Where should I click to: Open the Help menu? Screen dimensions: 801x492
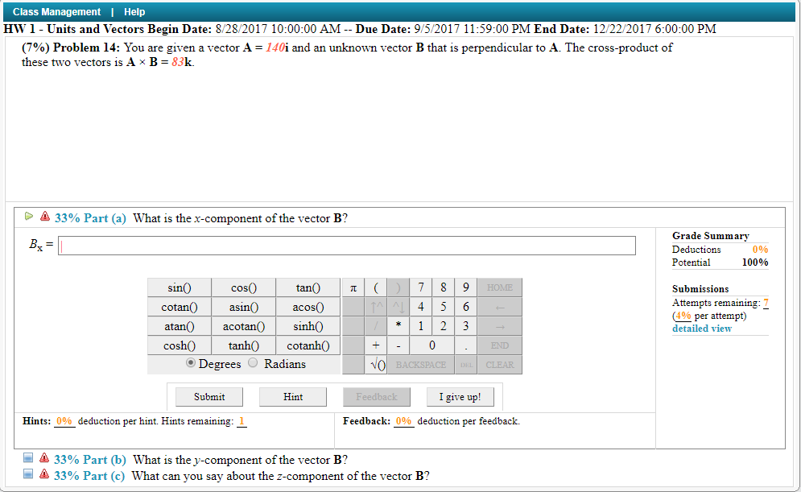click(134, 11)
